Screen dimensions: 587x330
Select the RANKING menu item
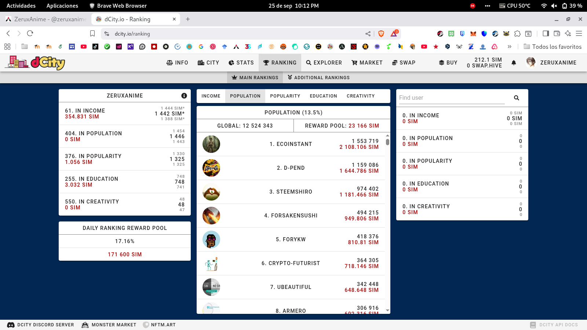coord(280,63)
